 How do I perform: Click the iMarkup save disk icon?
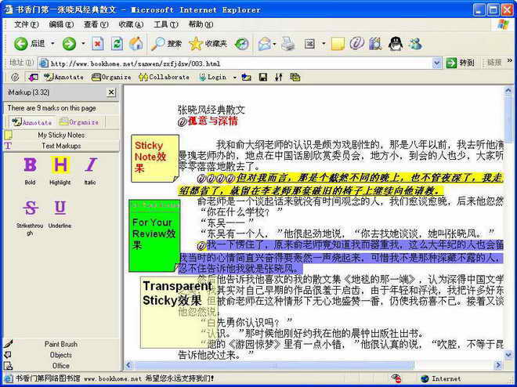point(262,77)
